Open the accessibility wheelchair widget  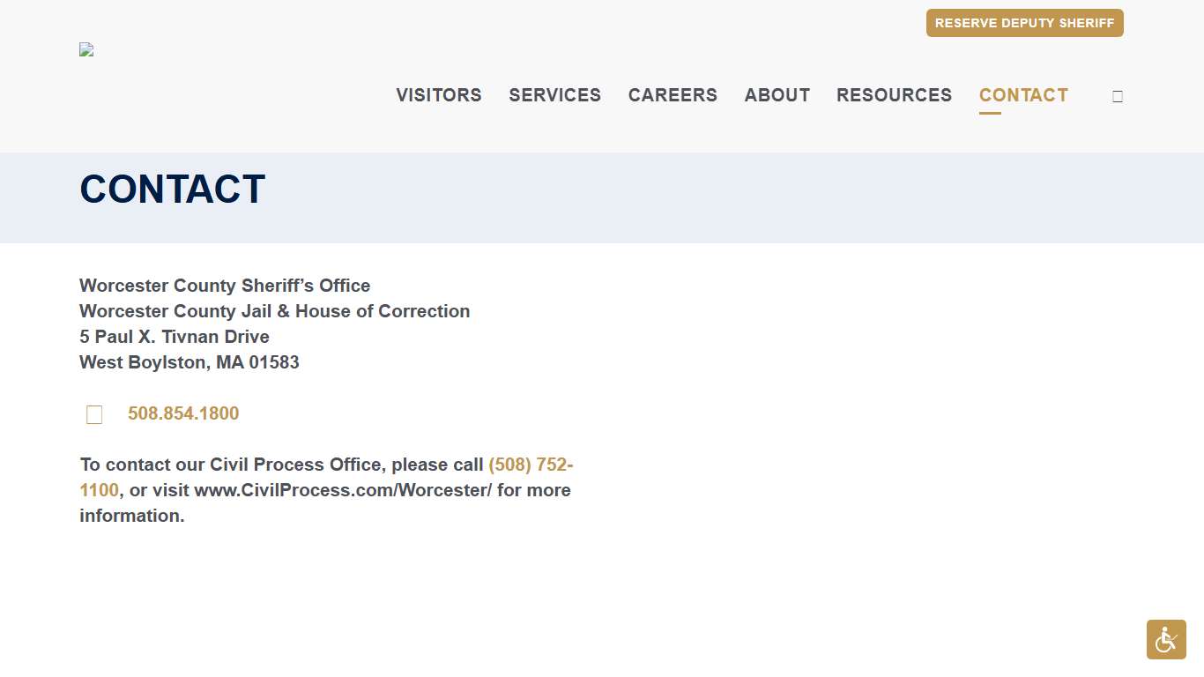pos(1165,639)
